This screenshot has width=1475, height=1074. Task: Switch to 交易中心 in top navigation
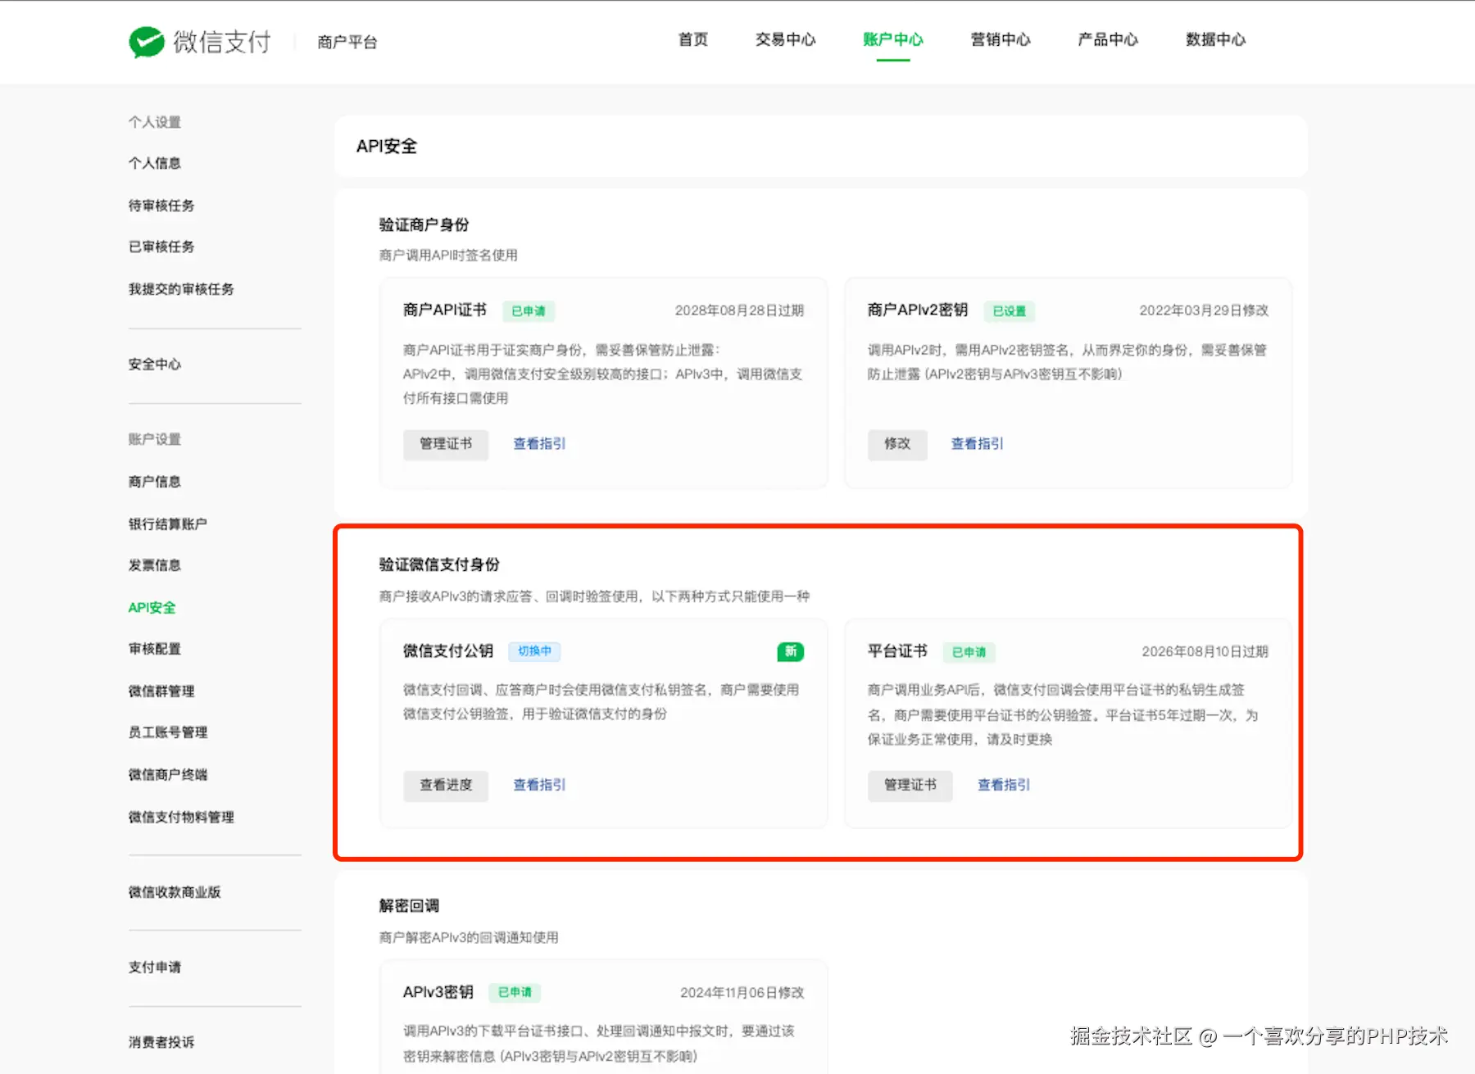click(785, 39)
